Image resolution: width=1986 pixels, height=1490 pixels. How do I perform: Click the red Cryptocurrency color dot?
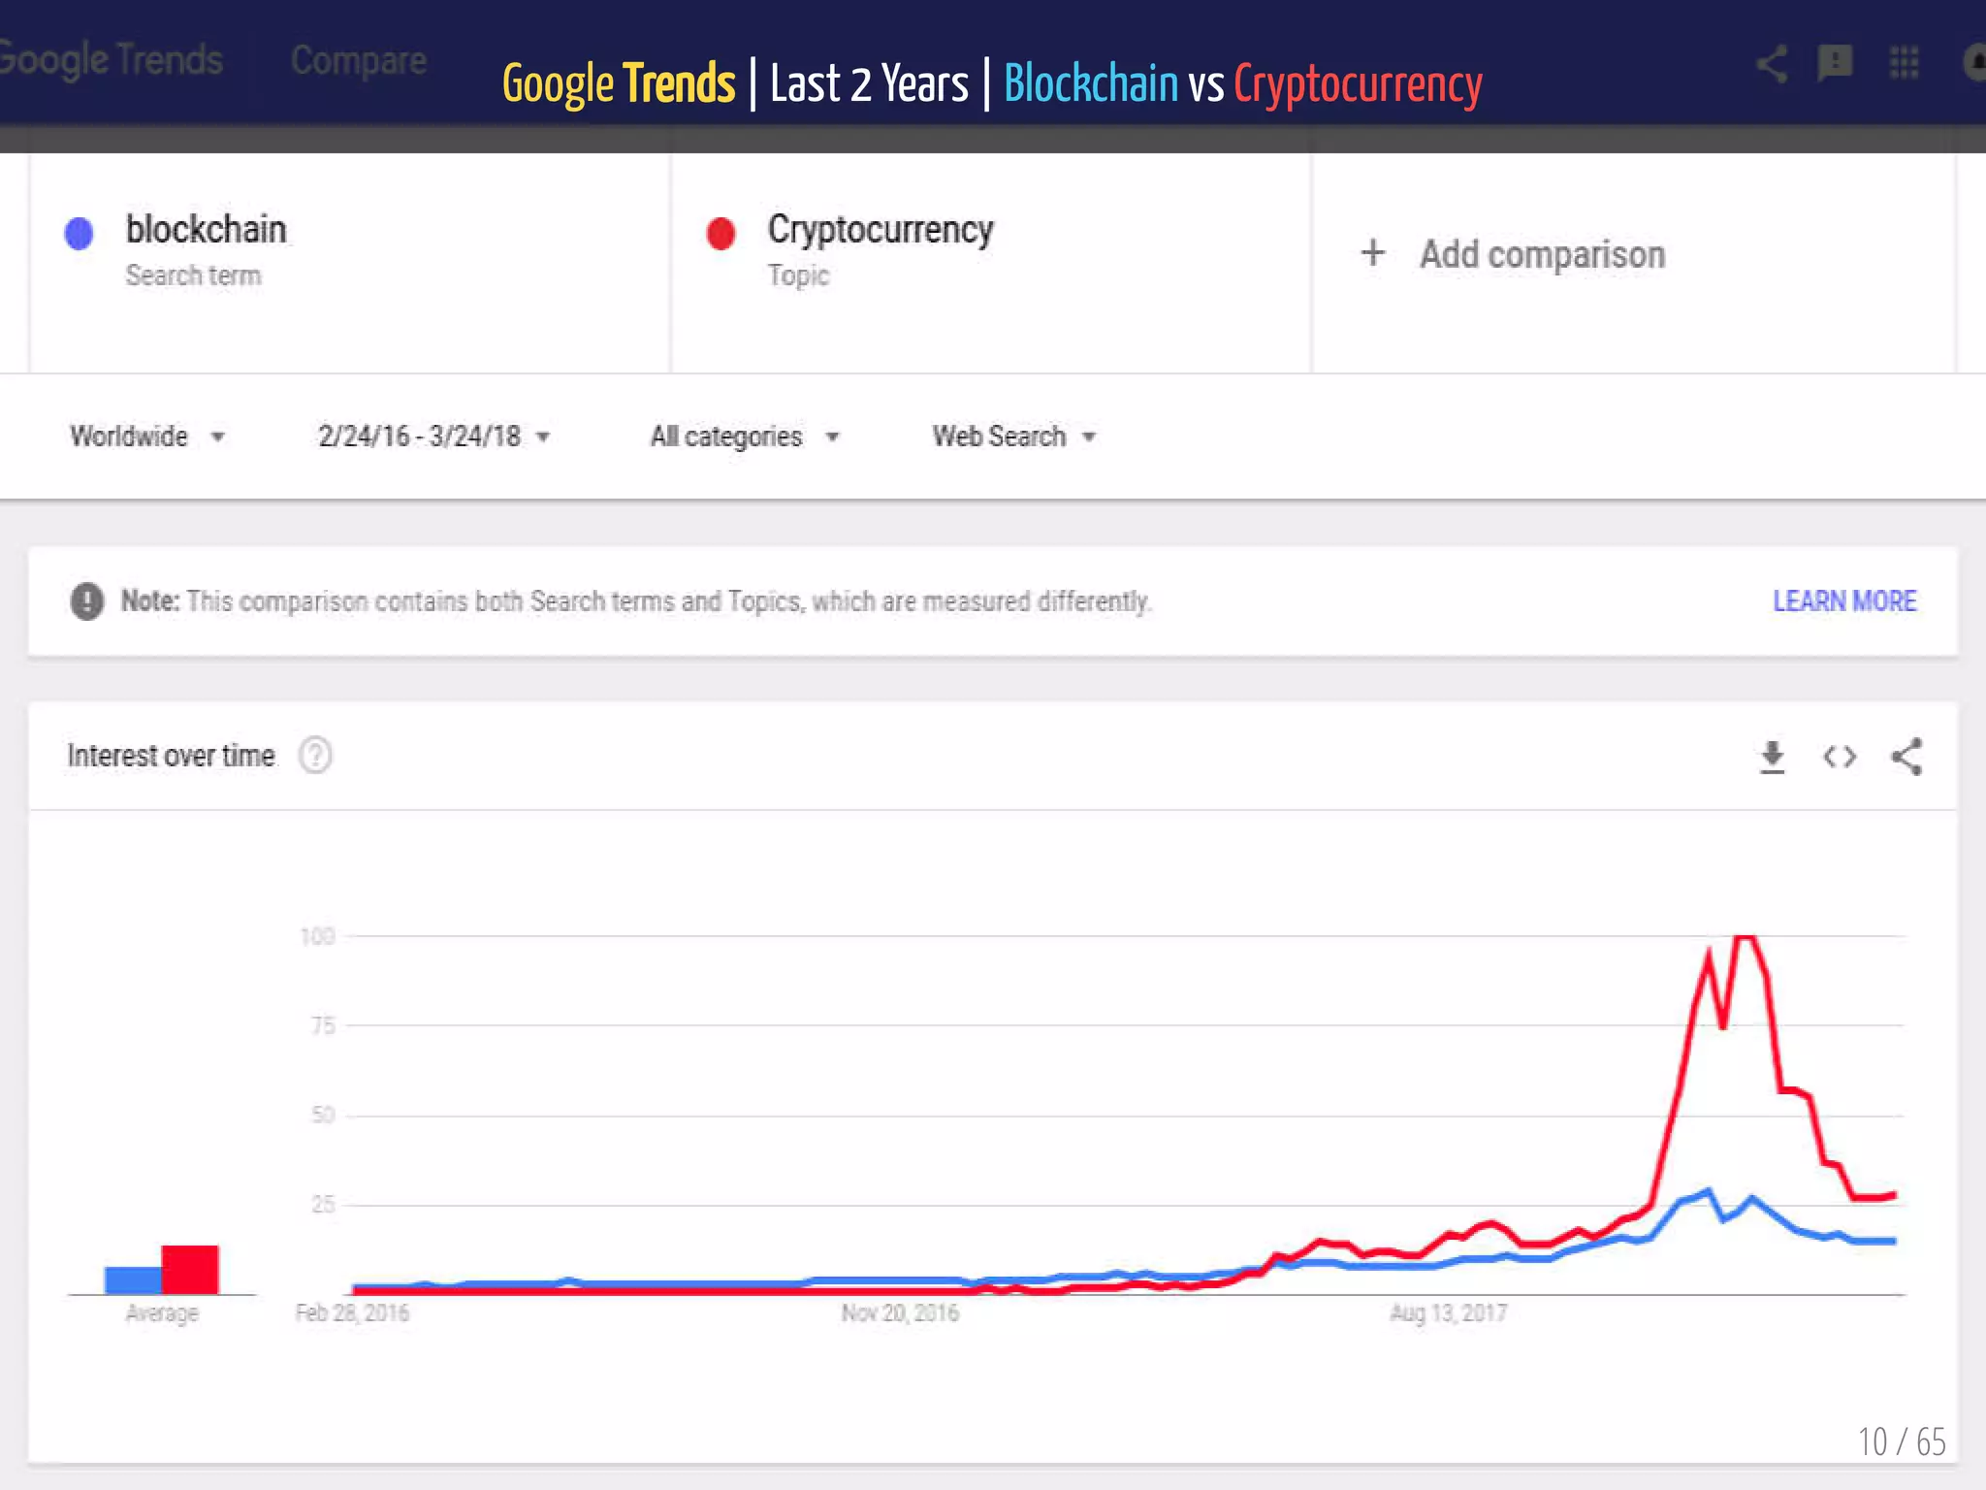[x=721, y=234]
